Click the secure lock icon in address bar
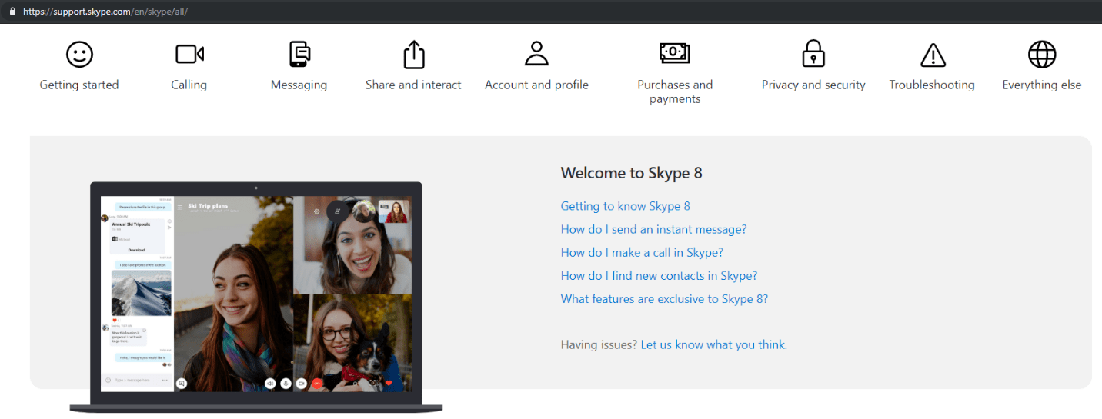 [12, 12]
